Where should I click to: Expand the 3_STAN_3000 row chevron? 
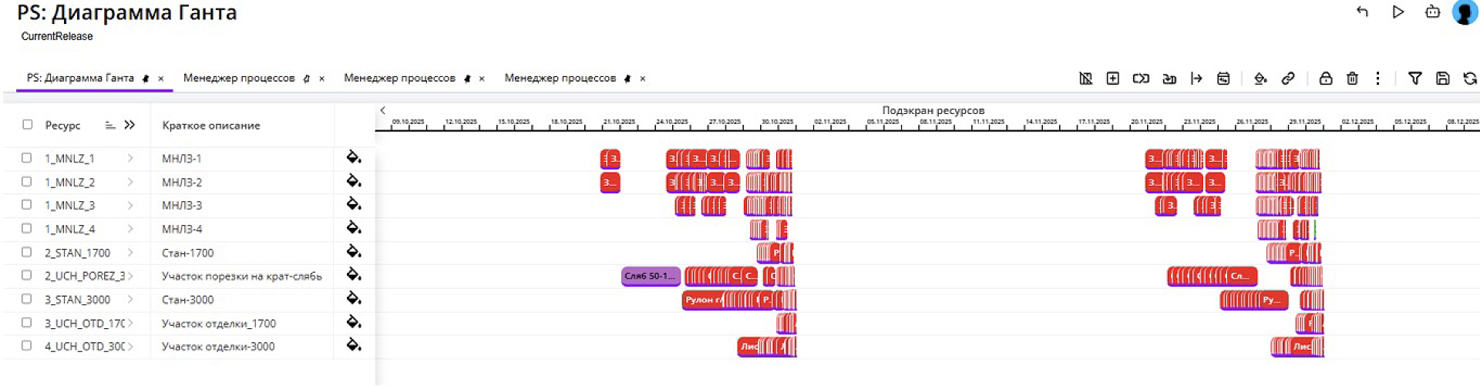click(130, 299)
